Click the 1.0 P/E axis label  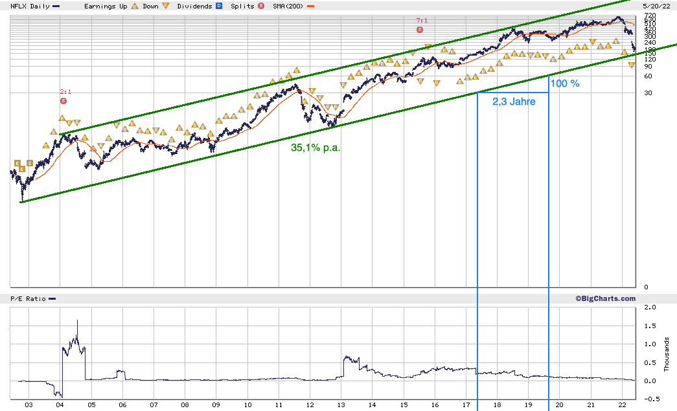(x=650, y=344)
